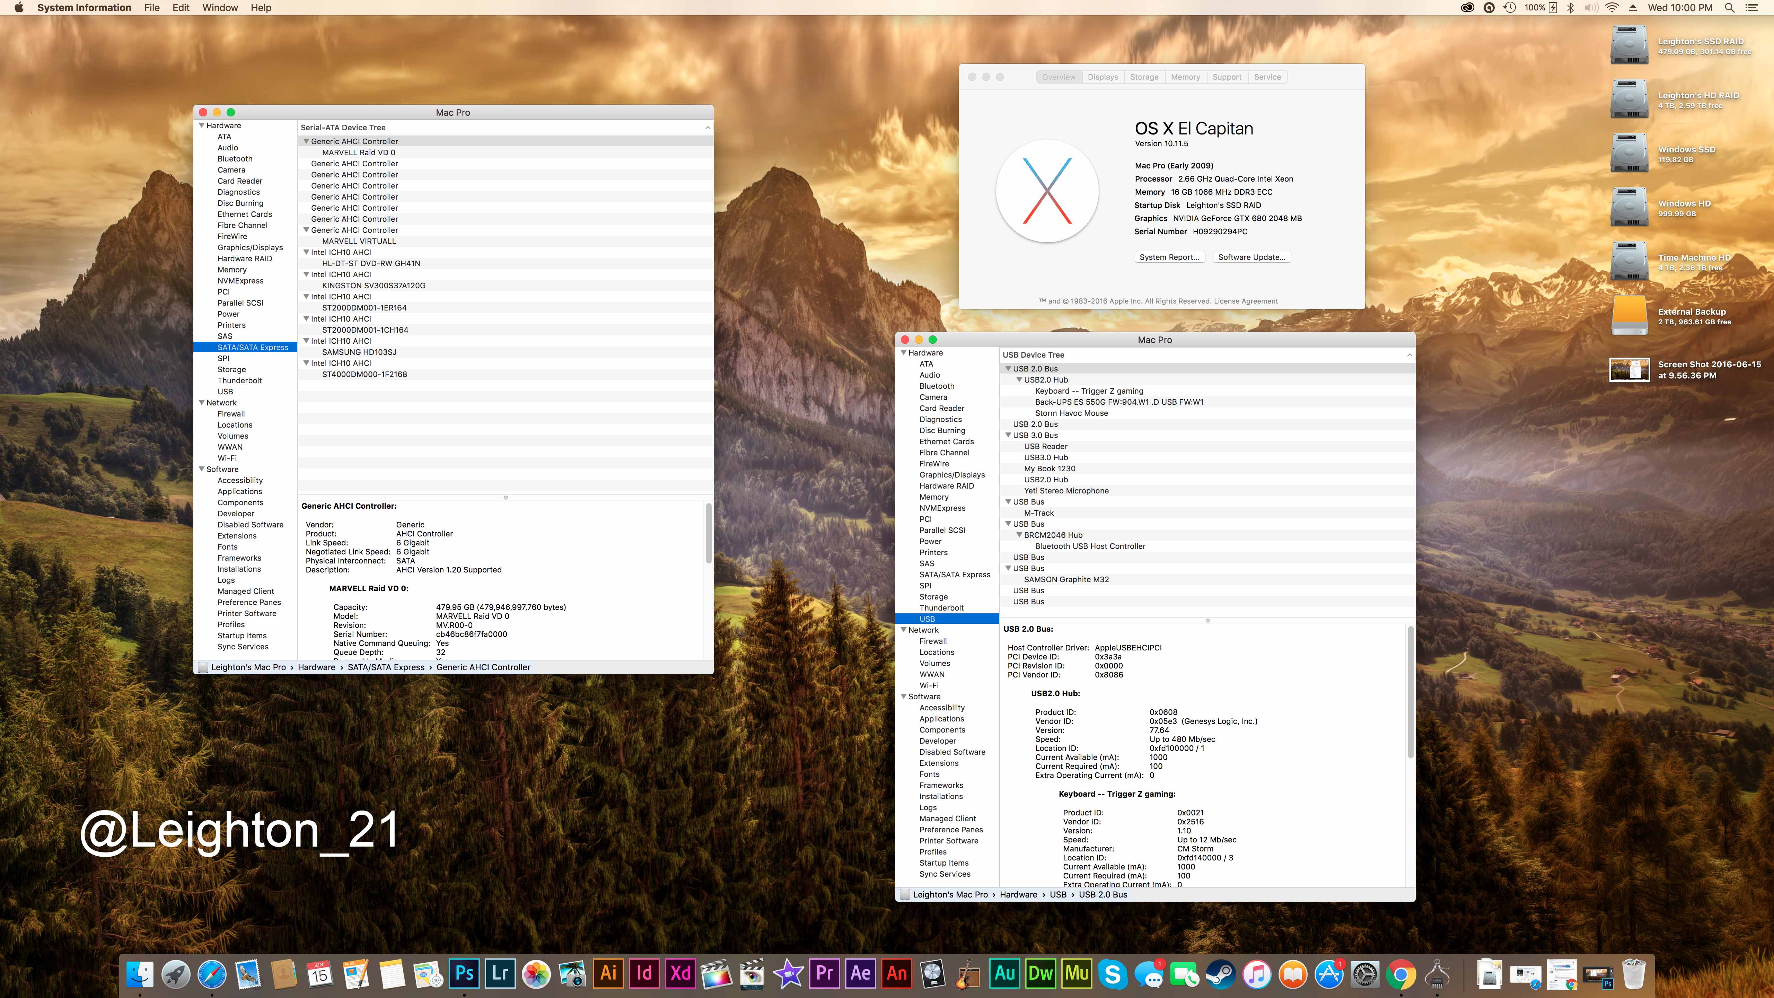Open Photoshop from the dock
Viewport: 1774px width, 998px height.
(x=464, y=973)
